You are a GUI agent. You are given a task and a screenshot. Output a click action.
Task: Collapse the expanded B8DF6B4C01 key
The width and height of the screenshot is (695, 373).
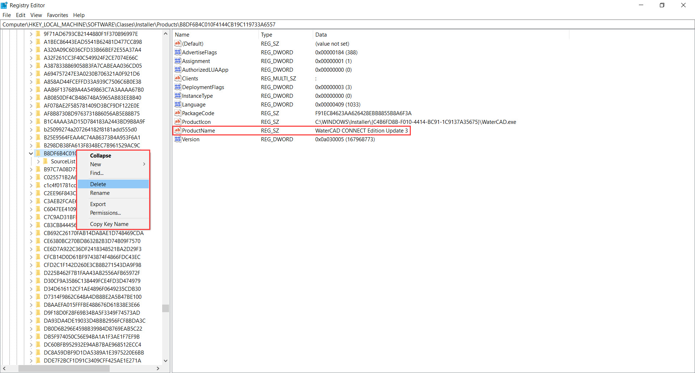31,154
